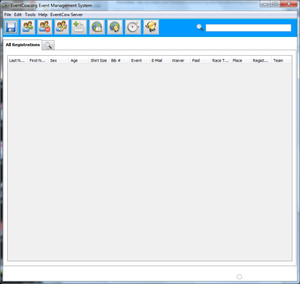Click the globe with shopping bag icon
Screen dimensions: 300x284
click(97, 27)
